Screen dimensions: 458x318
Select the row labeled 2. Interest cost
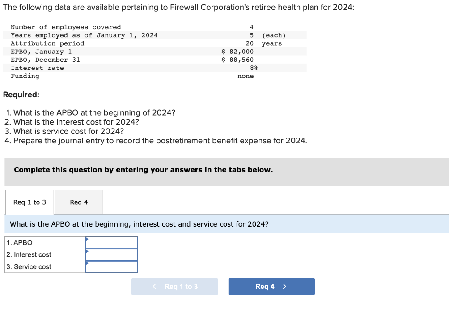pyautogui.click(x=44, y=254)
